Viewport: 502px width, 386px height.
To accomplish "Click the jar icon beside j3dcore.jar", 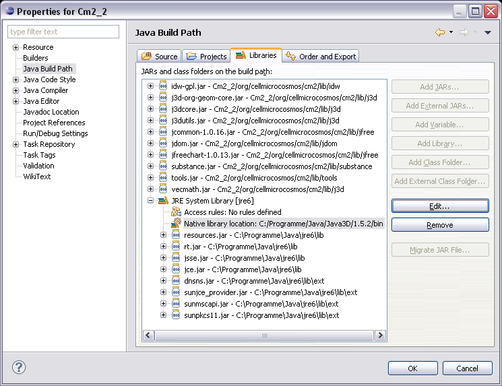I will click(163, 109).
